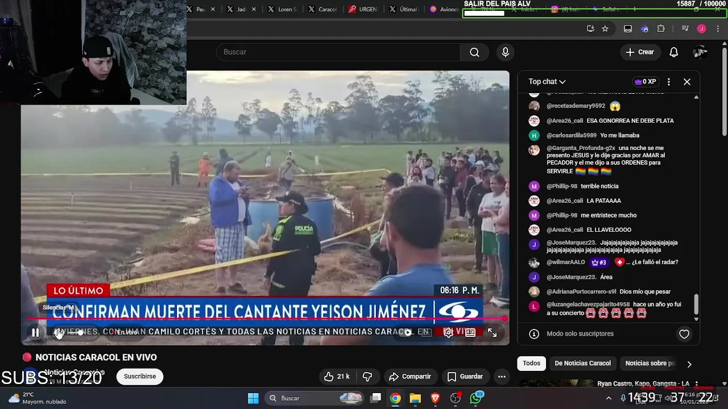Screen dimensions: 728x409
Task: Send a heart reaction in chat
Action: pyautogui.click(x=684, y=334)
